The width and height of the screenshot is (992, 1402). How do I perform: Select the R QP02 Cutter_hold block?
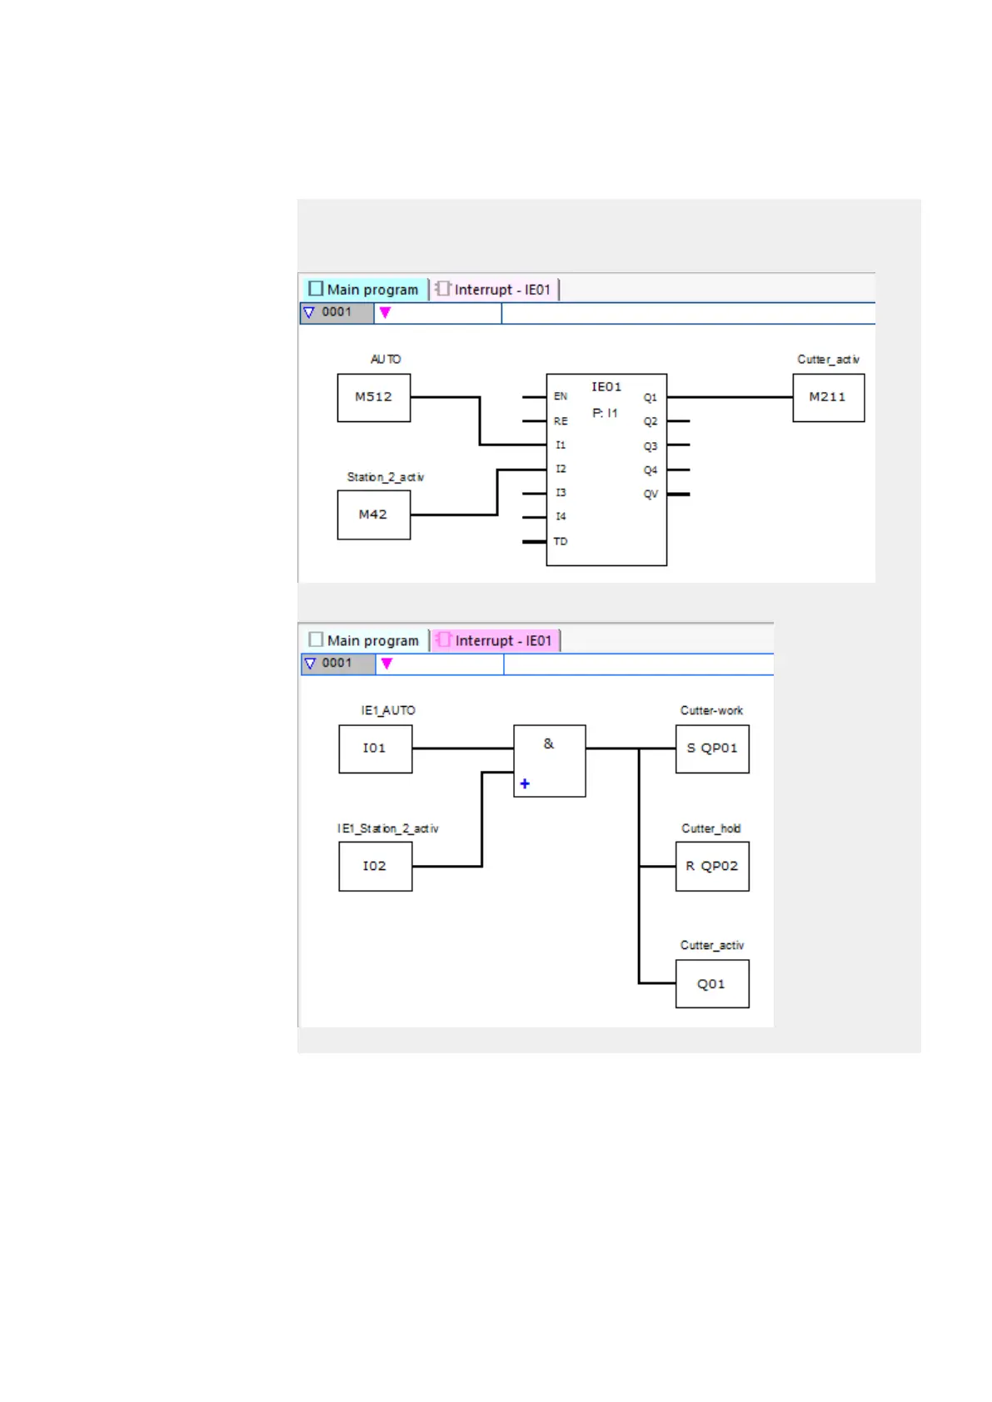[712, 867]
